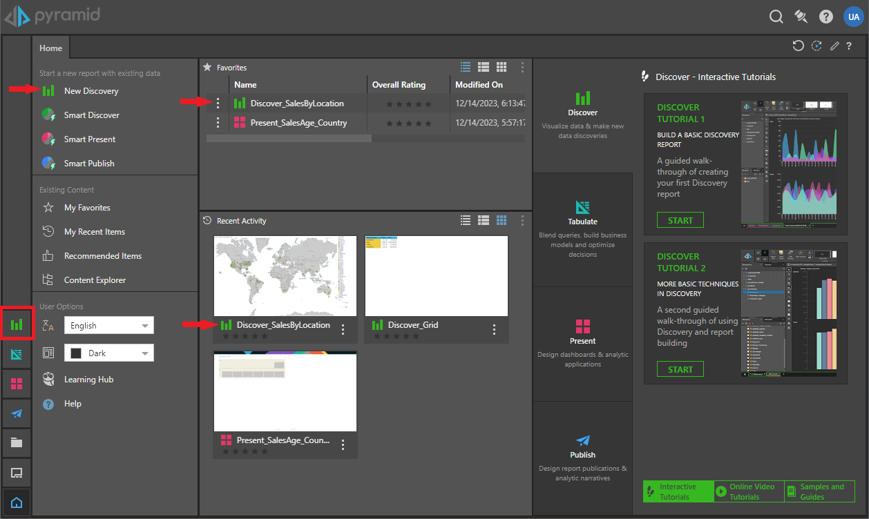Click the small question mark icon
This screenshot has height=519, width=869.
[x=849, y=46]
